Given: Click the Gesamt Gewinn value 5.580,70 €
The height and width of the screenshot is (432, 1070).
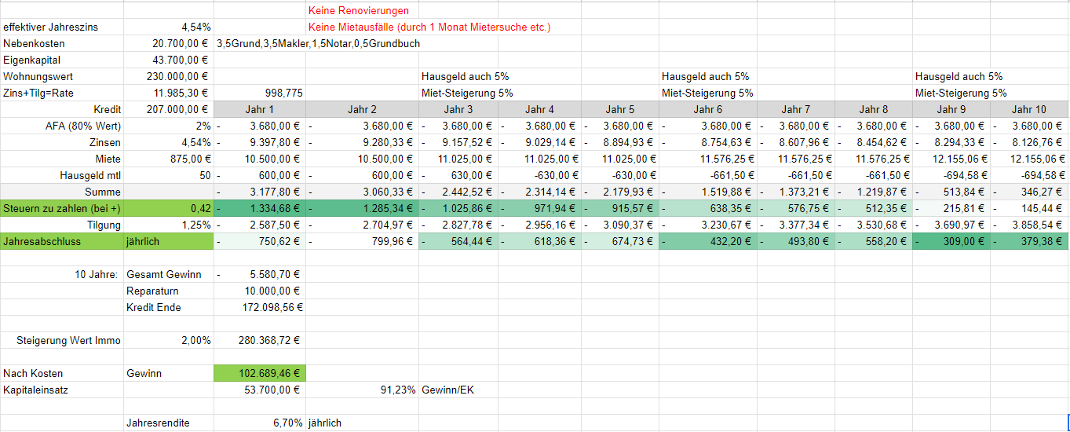Looking at the screenshot, I should (260, 274).
